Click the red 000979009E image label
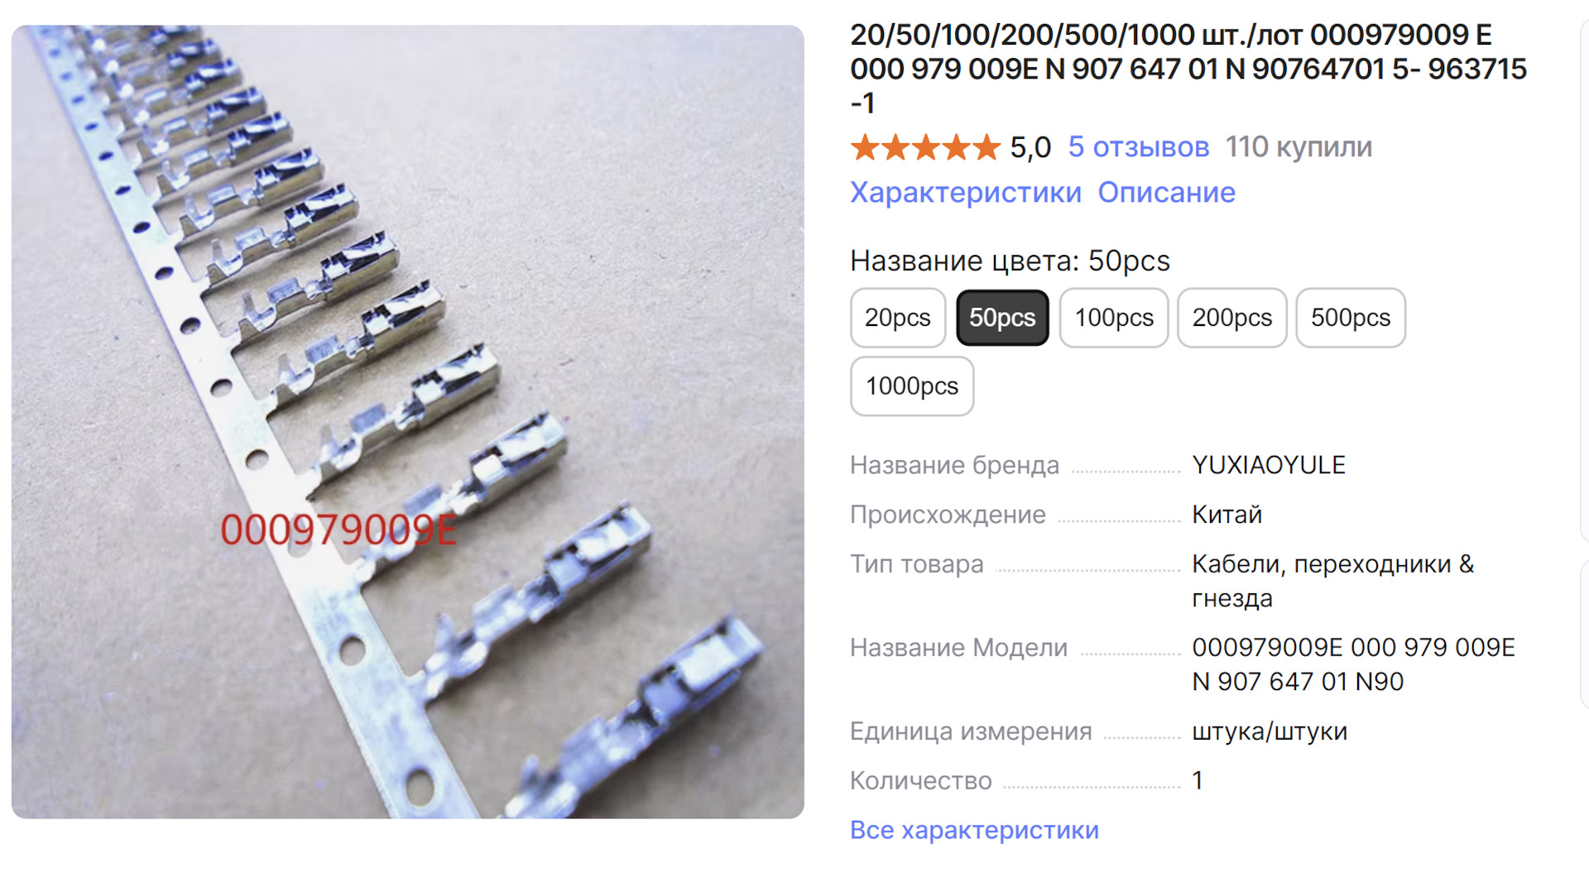 pos(338,530)
